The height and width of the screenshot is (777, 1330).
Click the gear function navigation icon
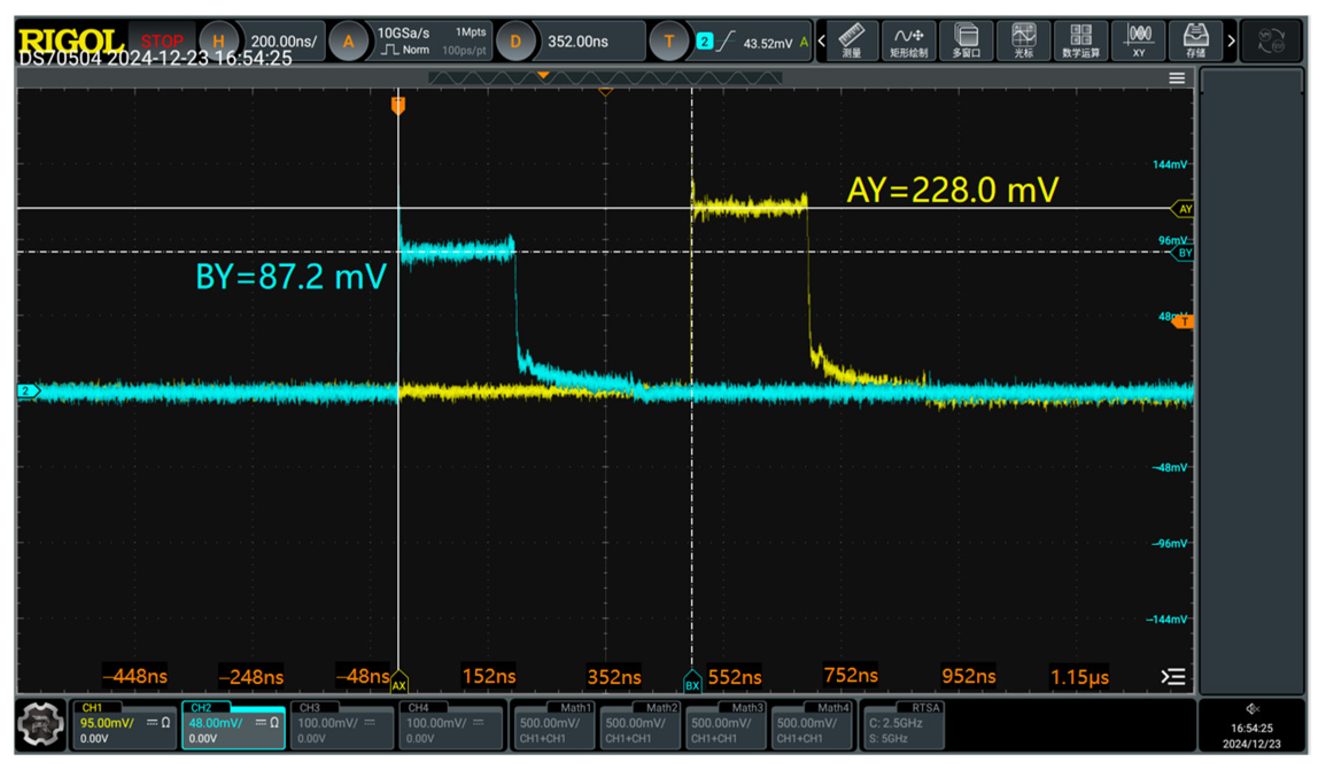click(40, 724)
